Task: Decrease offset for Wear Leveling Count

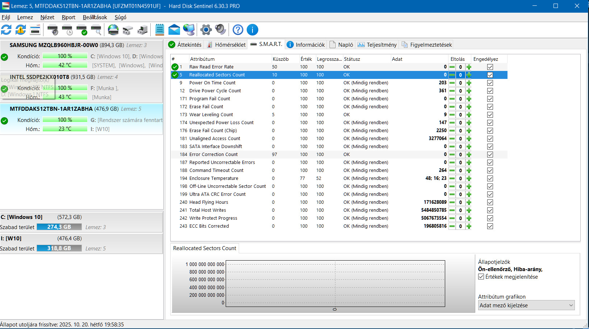Action: click(452, 115)
